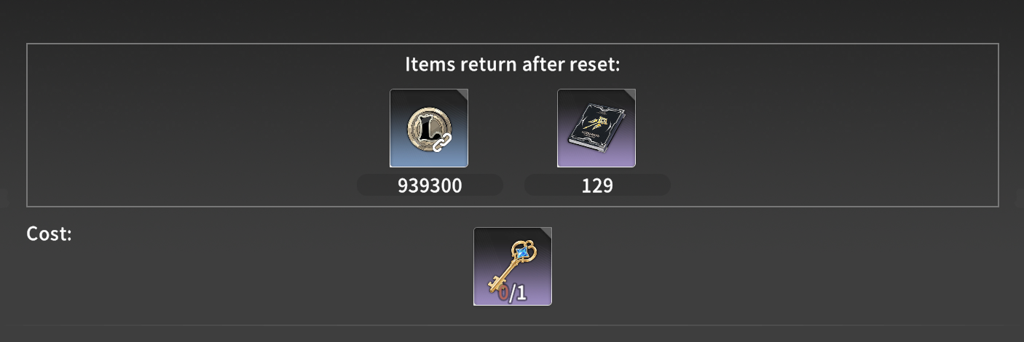Click the 129 quantity label
1024x342 pixels.
(597, 186)
